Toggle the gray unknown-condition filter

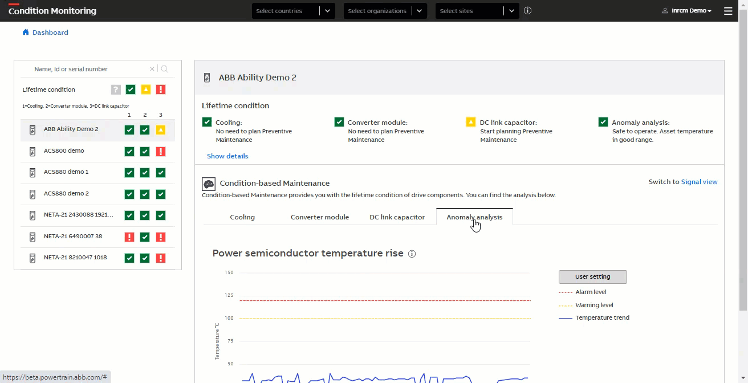click(x=116, y=89)
